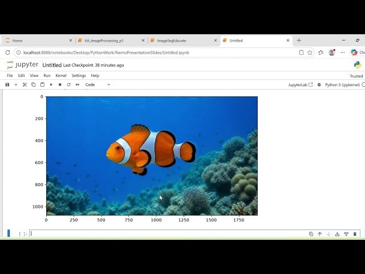Switch to the ImageSegEducate tab
365x274 pixels.
(184, 41)
